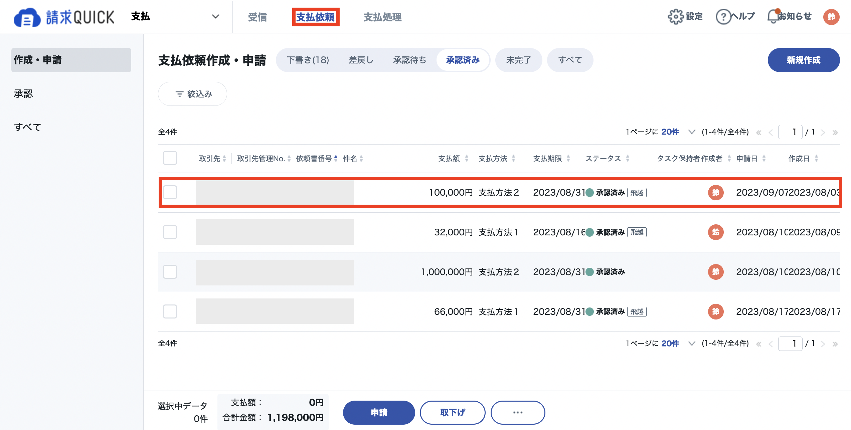
Task: Click the 合計金額 1,198,000円 total
Action: coord(273,417)
